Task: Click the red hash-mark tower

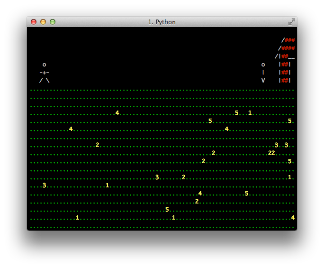Action: click(x=285, y=60)
